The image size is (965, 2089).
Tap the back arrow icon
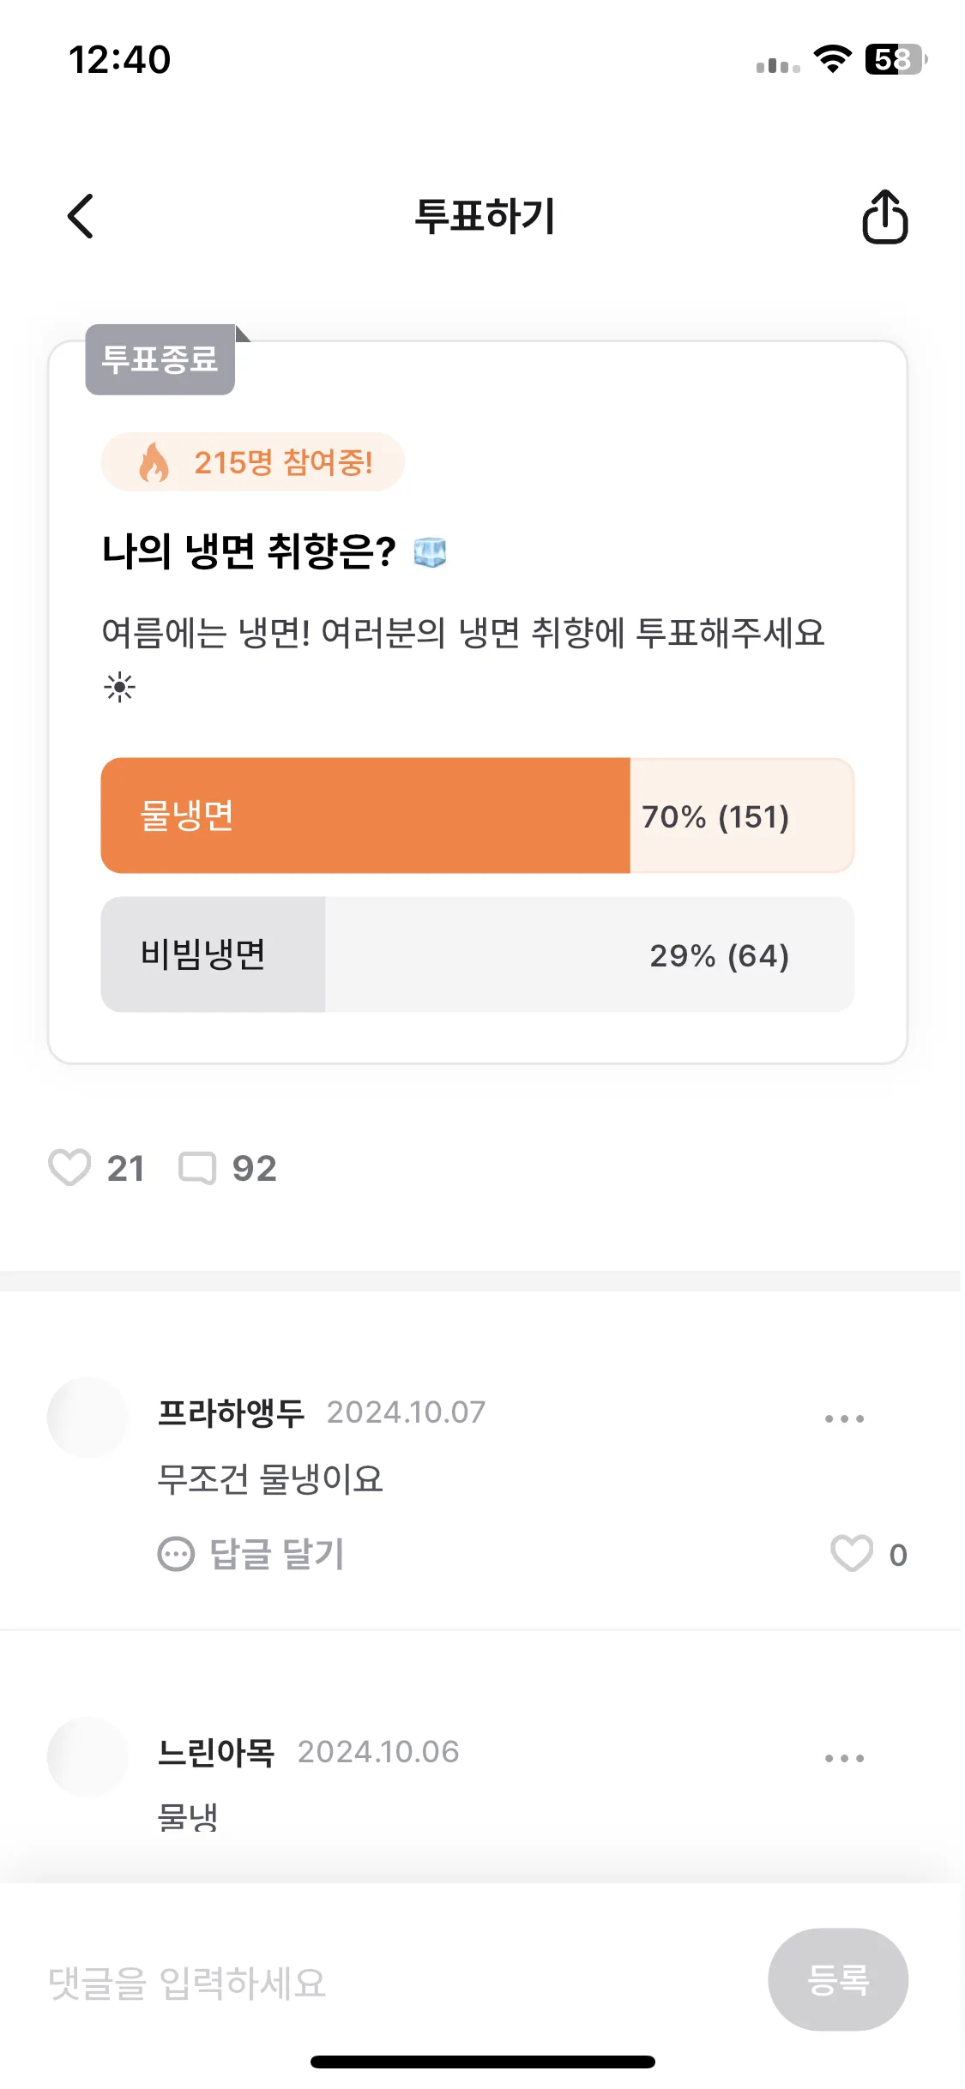pos(81,216)
